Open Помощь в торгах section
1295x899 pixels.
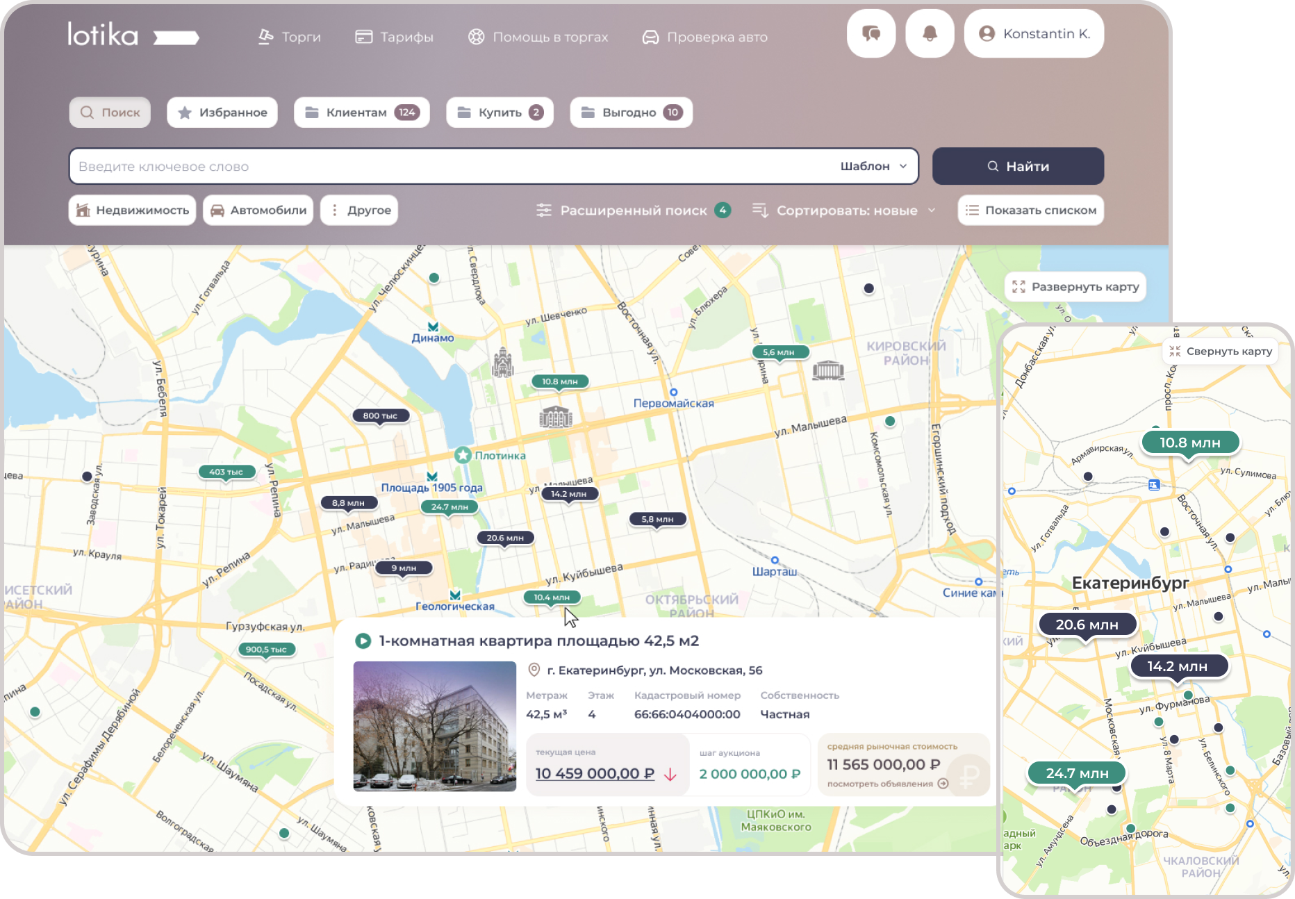pyautogui.click(x=538, y=37)
